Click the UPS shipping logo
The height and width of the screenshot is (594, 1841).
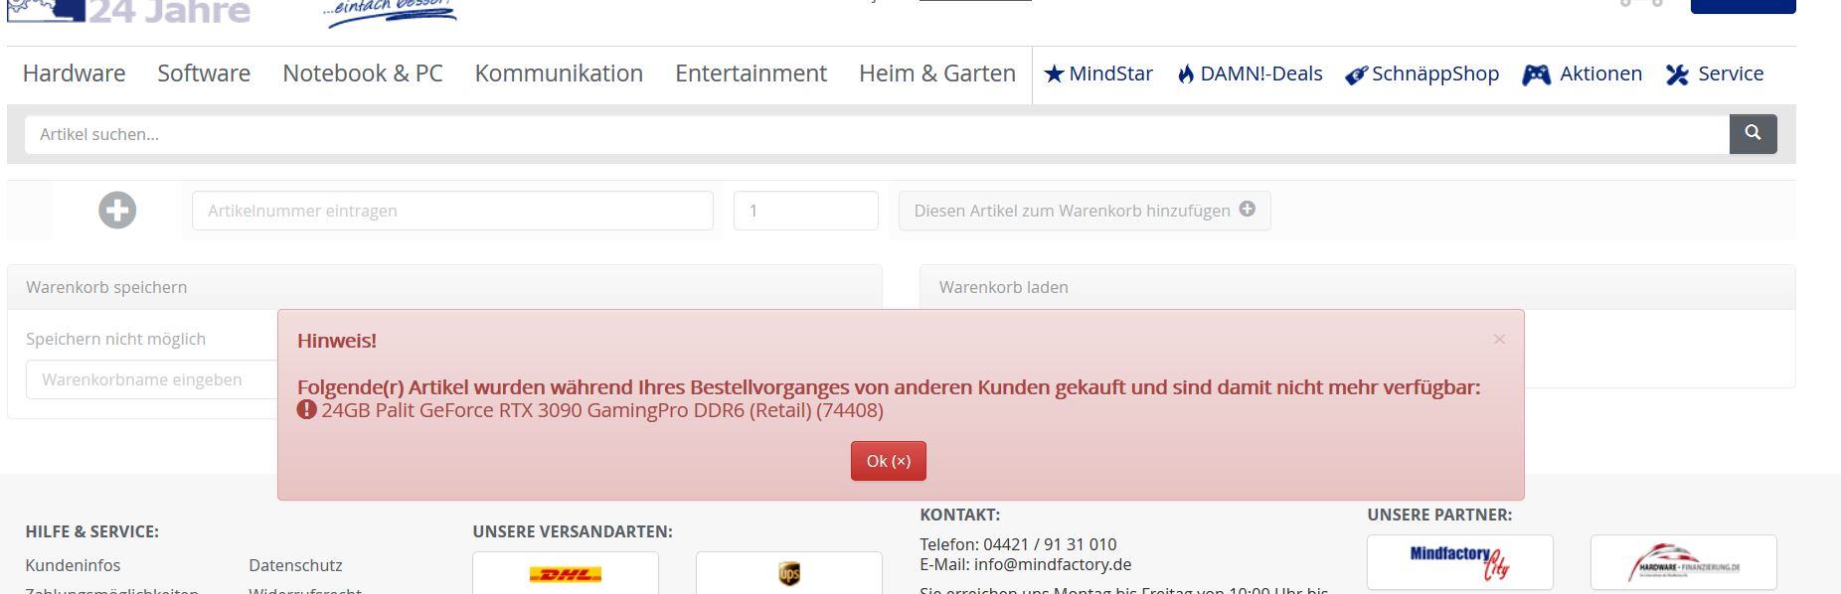789,574
